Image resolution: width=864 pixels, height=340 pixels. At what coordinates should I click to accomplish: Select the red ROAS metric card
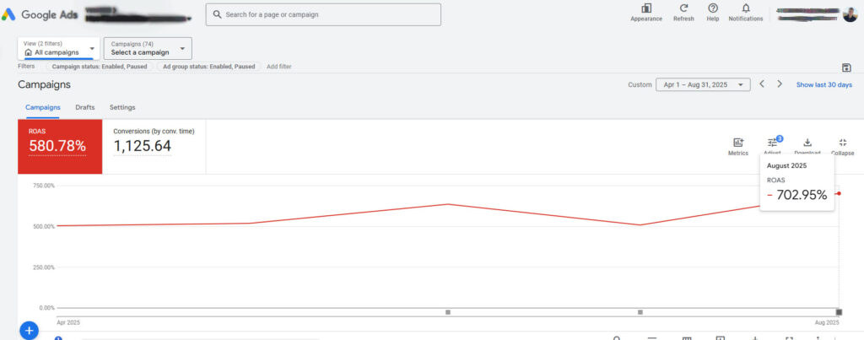[x=60, y=146]
